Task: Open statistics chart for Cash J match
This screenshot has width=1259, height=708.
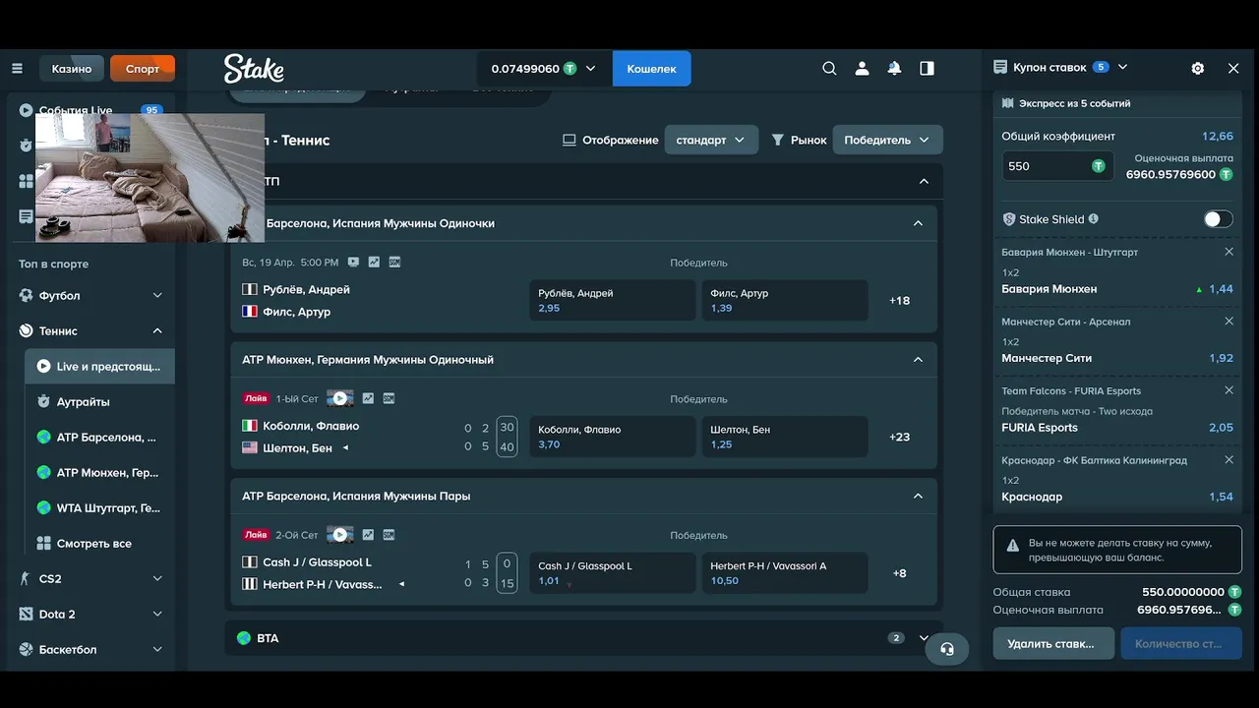Action: tap(368, 535)
